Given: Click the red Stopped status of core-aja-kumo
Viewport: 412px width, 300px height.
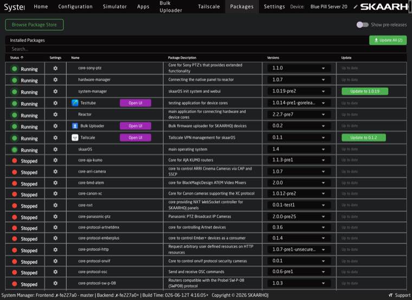Looking at the screenshot, I should tap(25, 161).
